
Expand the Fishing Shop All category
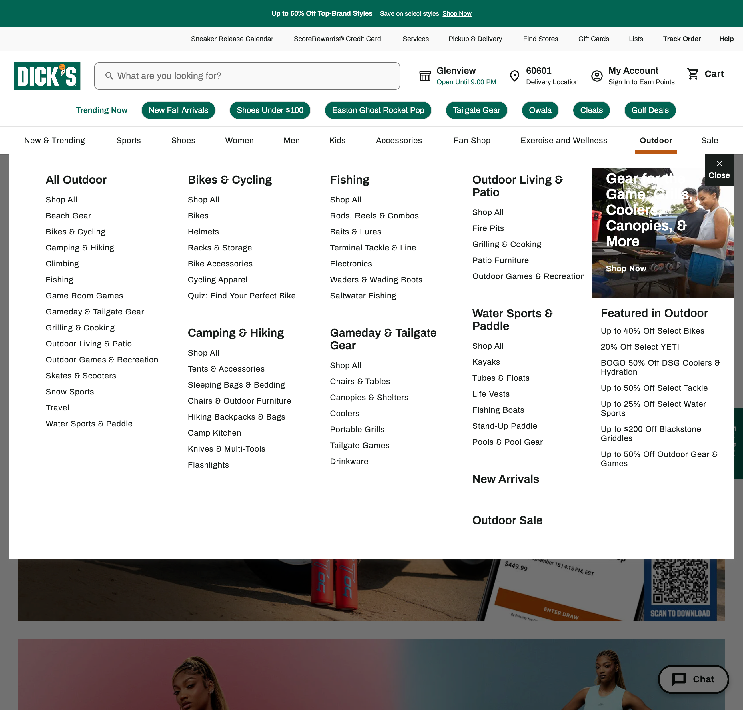coord(345,199)
